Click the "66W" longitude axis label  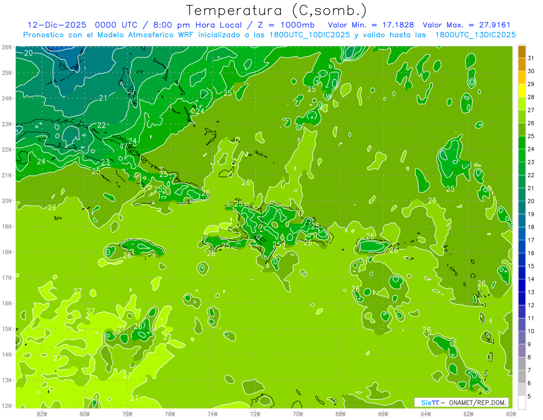(x=383, y=414)
